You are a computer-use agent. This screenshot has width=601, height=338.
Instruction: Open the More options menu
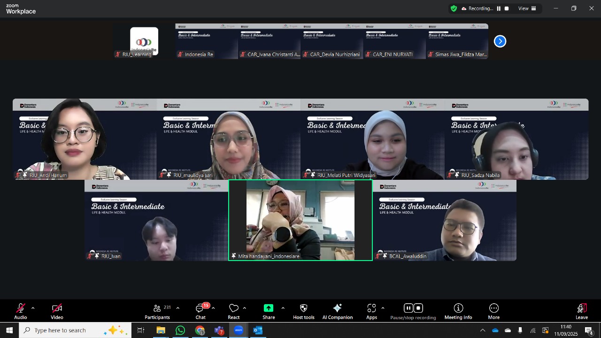tap(493, 311)
